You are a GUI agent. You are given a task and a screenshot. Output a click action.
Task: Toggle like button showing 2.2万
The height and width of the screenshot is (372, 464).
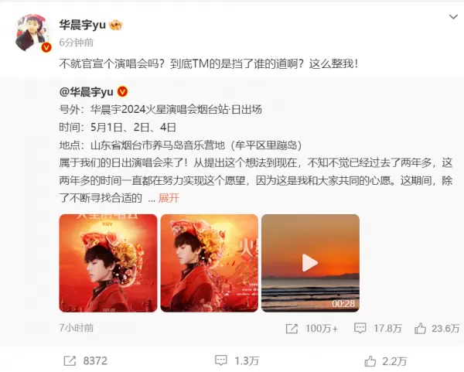(x=370, y=361)
